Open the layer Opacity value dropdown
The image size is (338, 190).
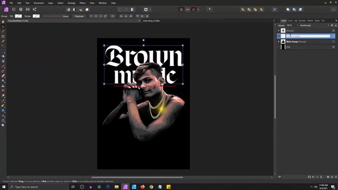point(297,25)
